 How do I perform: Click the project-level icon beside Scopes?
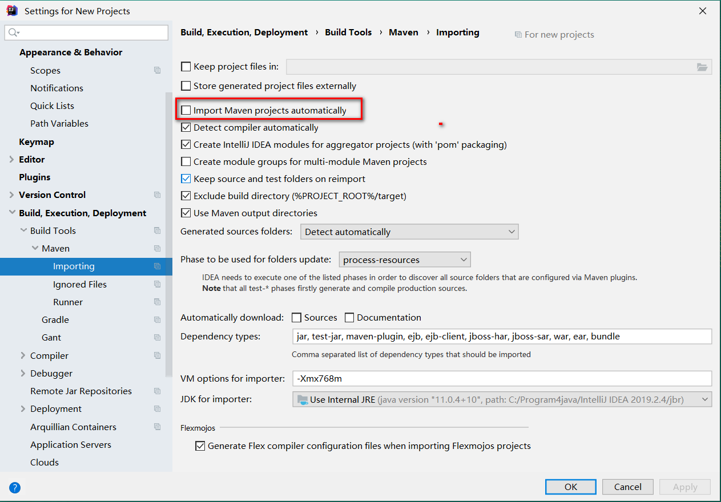[x=157, y=70]
